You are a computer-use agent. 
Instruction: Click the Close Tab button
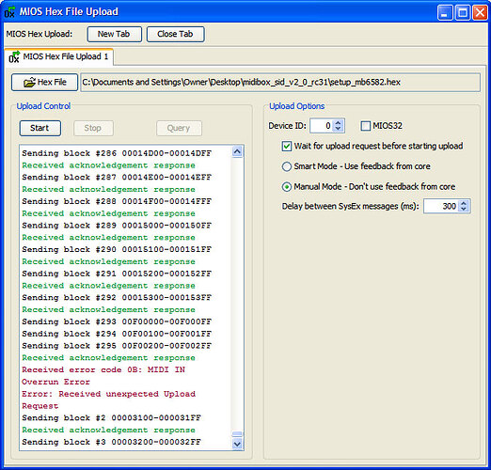[x=175, y=34]
